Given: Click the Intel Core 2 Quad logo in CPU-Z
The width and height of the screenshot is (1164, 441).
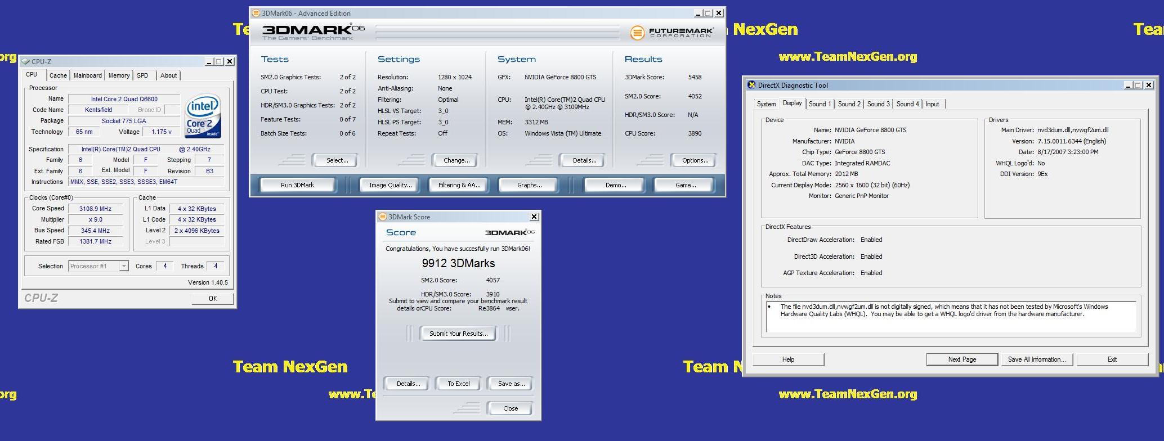Looking at the screenshot, I should 203,116.
